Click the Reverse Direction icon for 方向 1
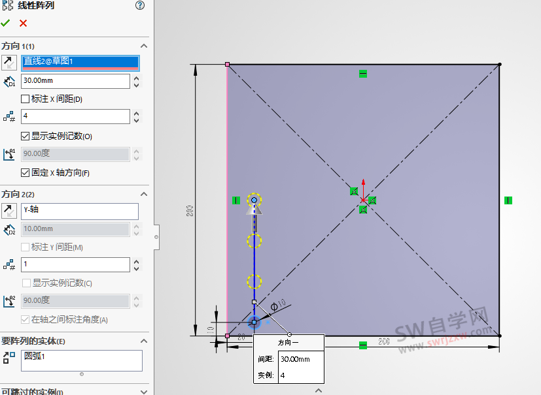This screenshot has width=541, height=395. point(9,62)
